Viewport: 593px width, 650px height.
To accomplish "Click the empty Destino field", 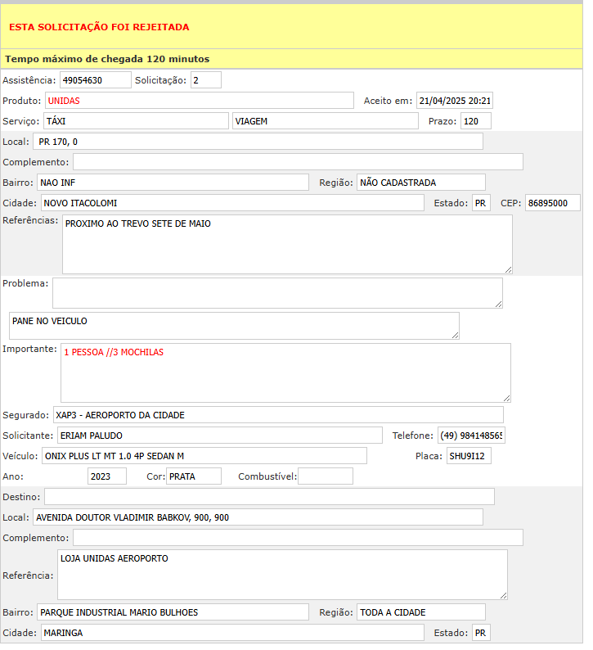I will coord(269,497).
